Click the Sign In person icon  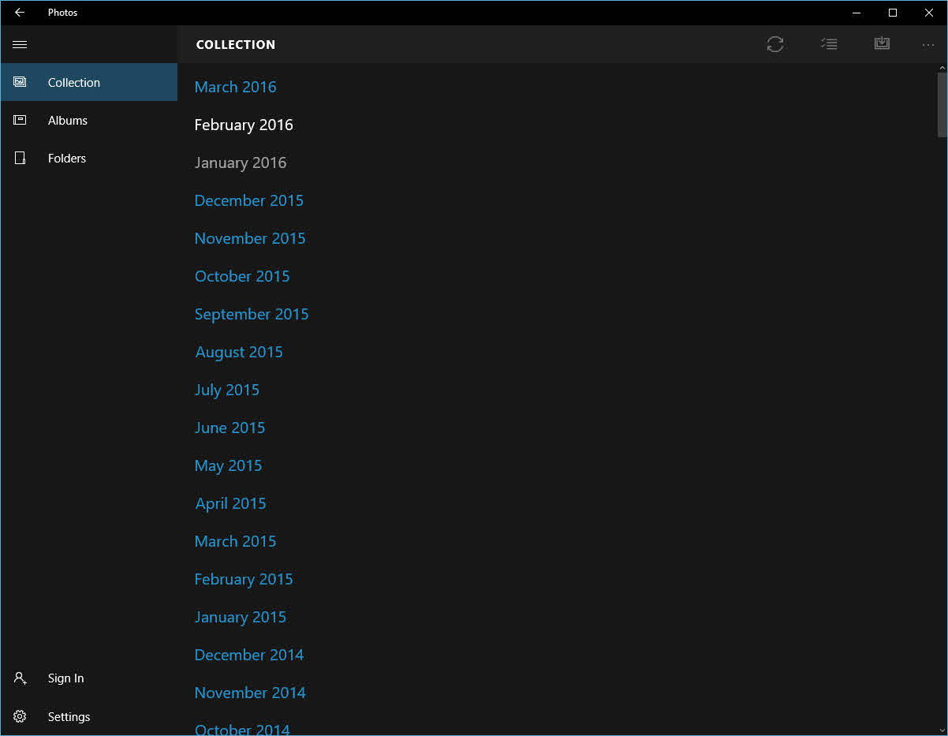coord(20,678)
